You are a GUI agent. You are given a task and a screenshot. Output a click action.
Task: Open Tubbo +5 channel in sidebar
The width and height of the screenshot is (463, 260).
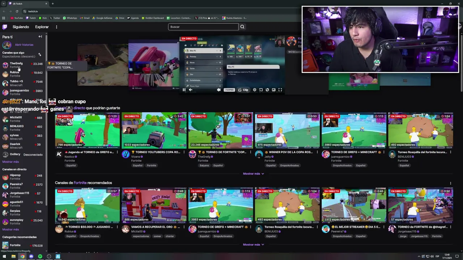tap(24, 83)
